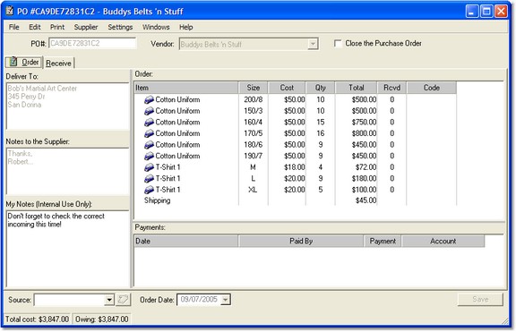Enable Close the Purchase Order checkbox
Image resolution: width=516 pixels, height=332 pixels.
(338, 43)
